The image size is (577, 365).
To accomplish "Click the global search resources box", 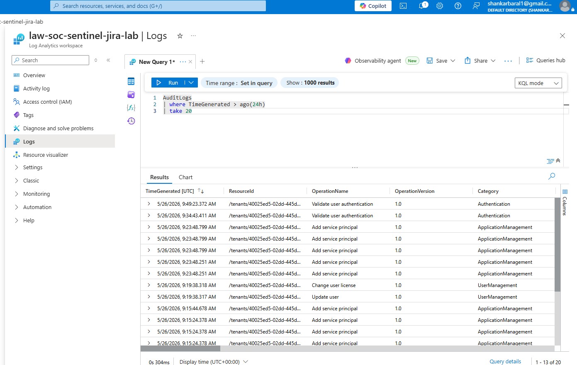I will pos(158,6).
